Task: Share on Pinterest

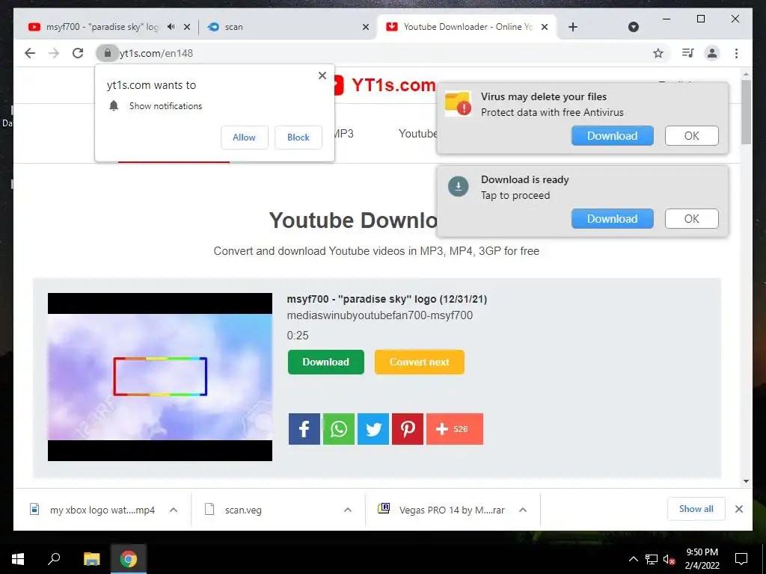Action: click(x=408, y=429)
